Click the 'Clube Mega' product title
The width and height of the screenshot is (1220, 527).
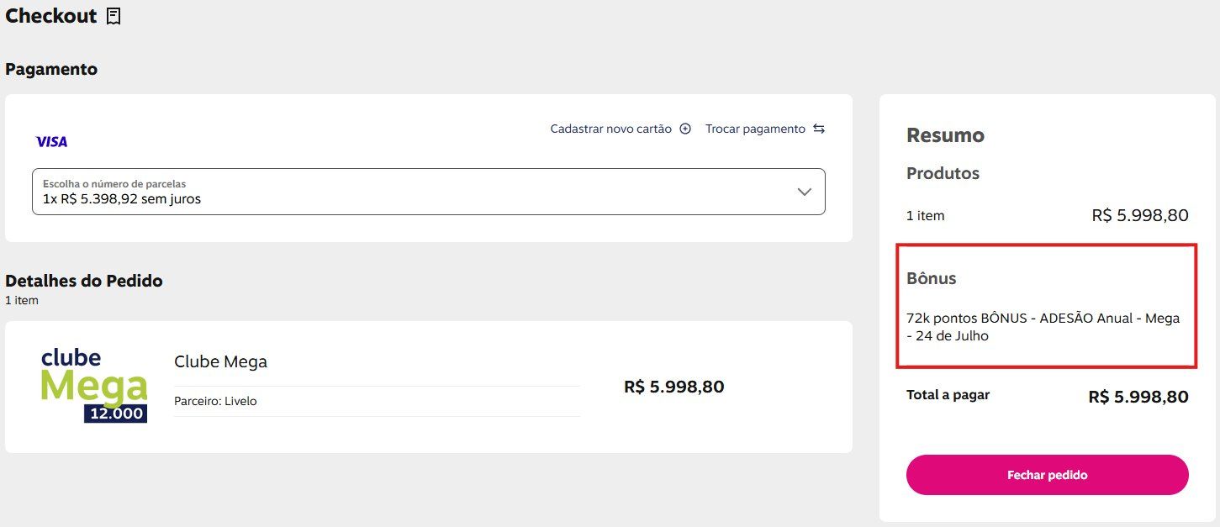pyautogui.click(x=220, y=362)
